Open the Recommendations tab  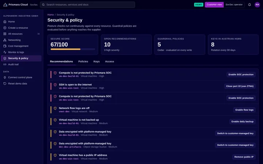(x=61, y=62)
